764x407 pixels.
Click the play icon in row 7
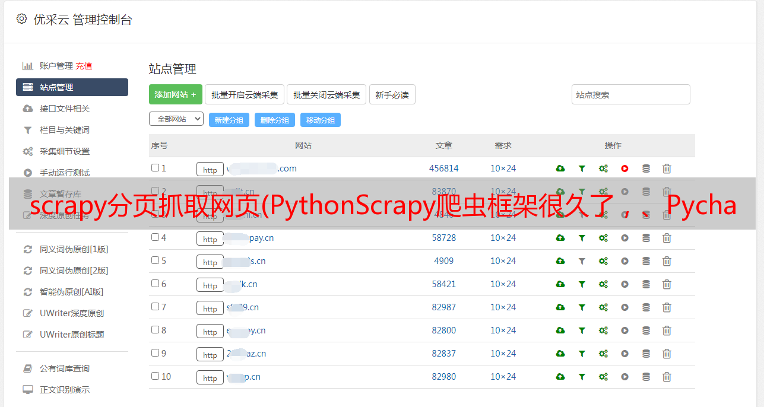pyautogui.click(x=624, y=307)
